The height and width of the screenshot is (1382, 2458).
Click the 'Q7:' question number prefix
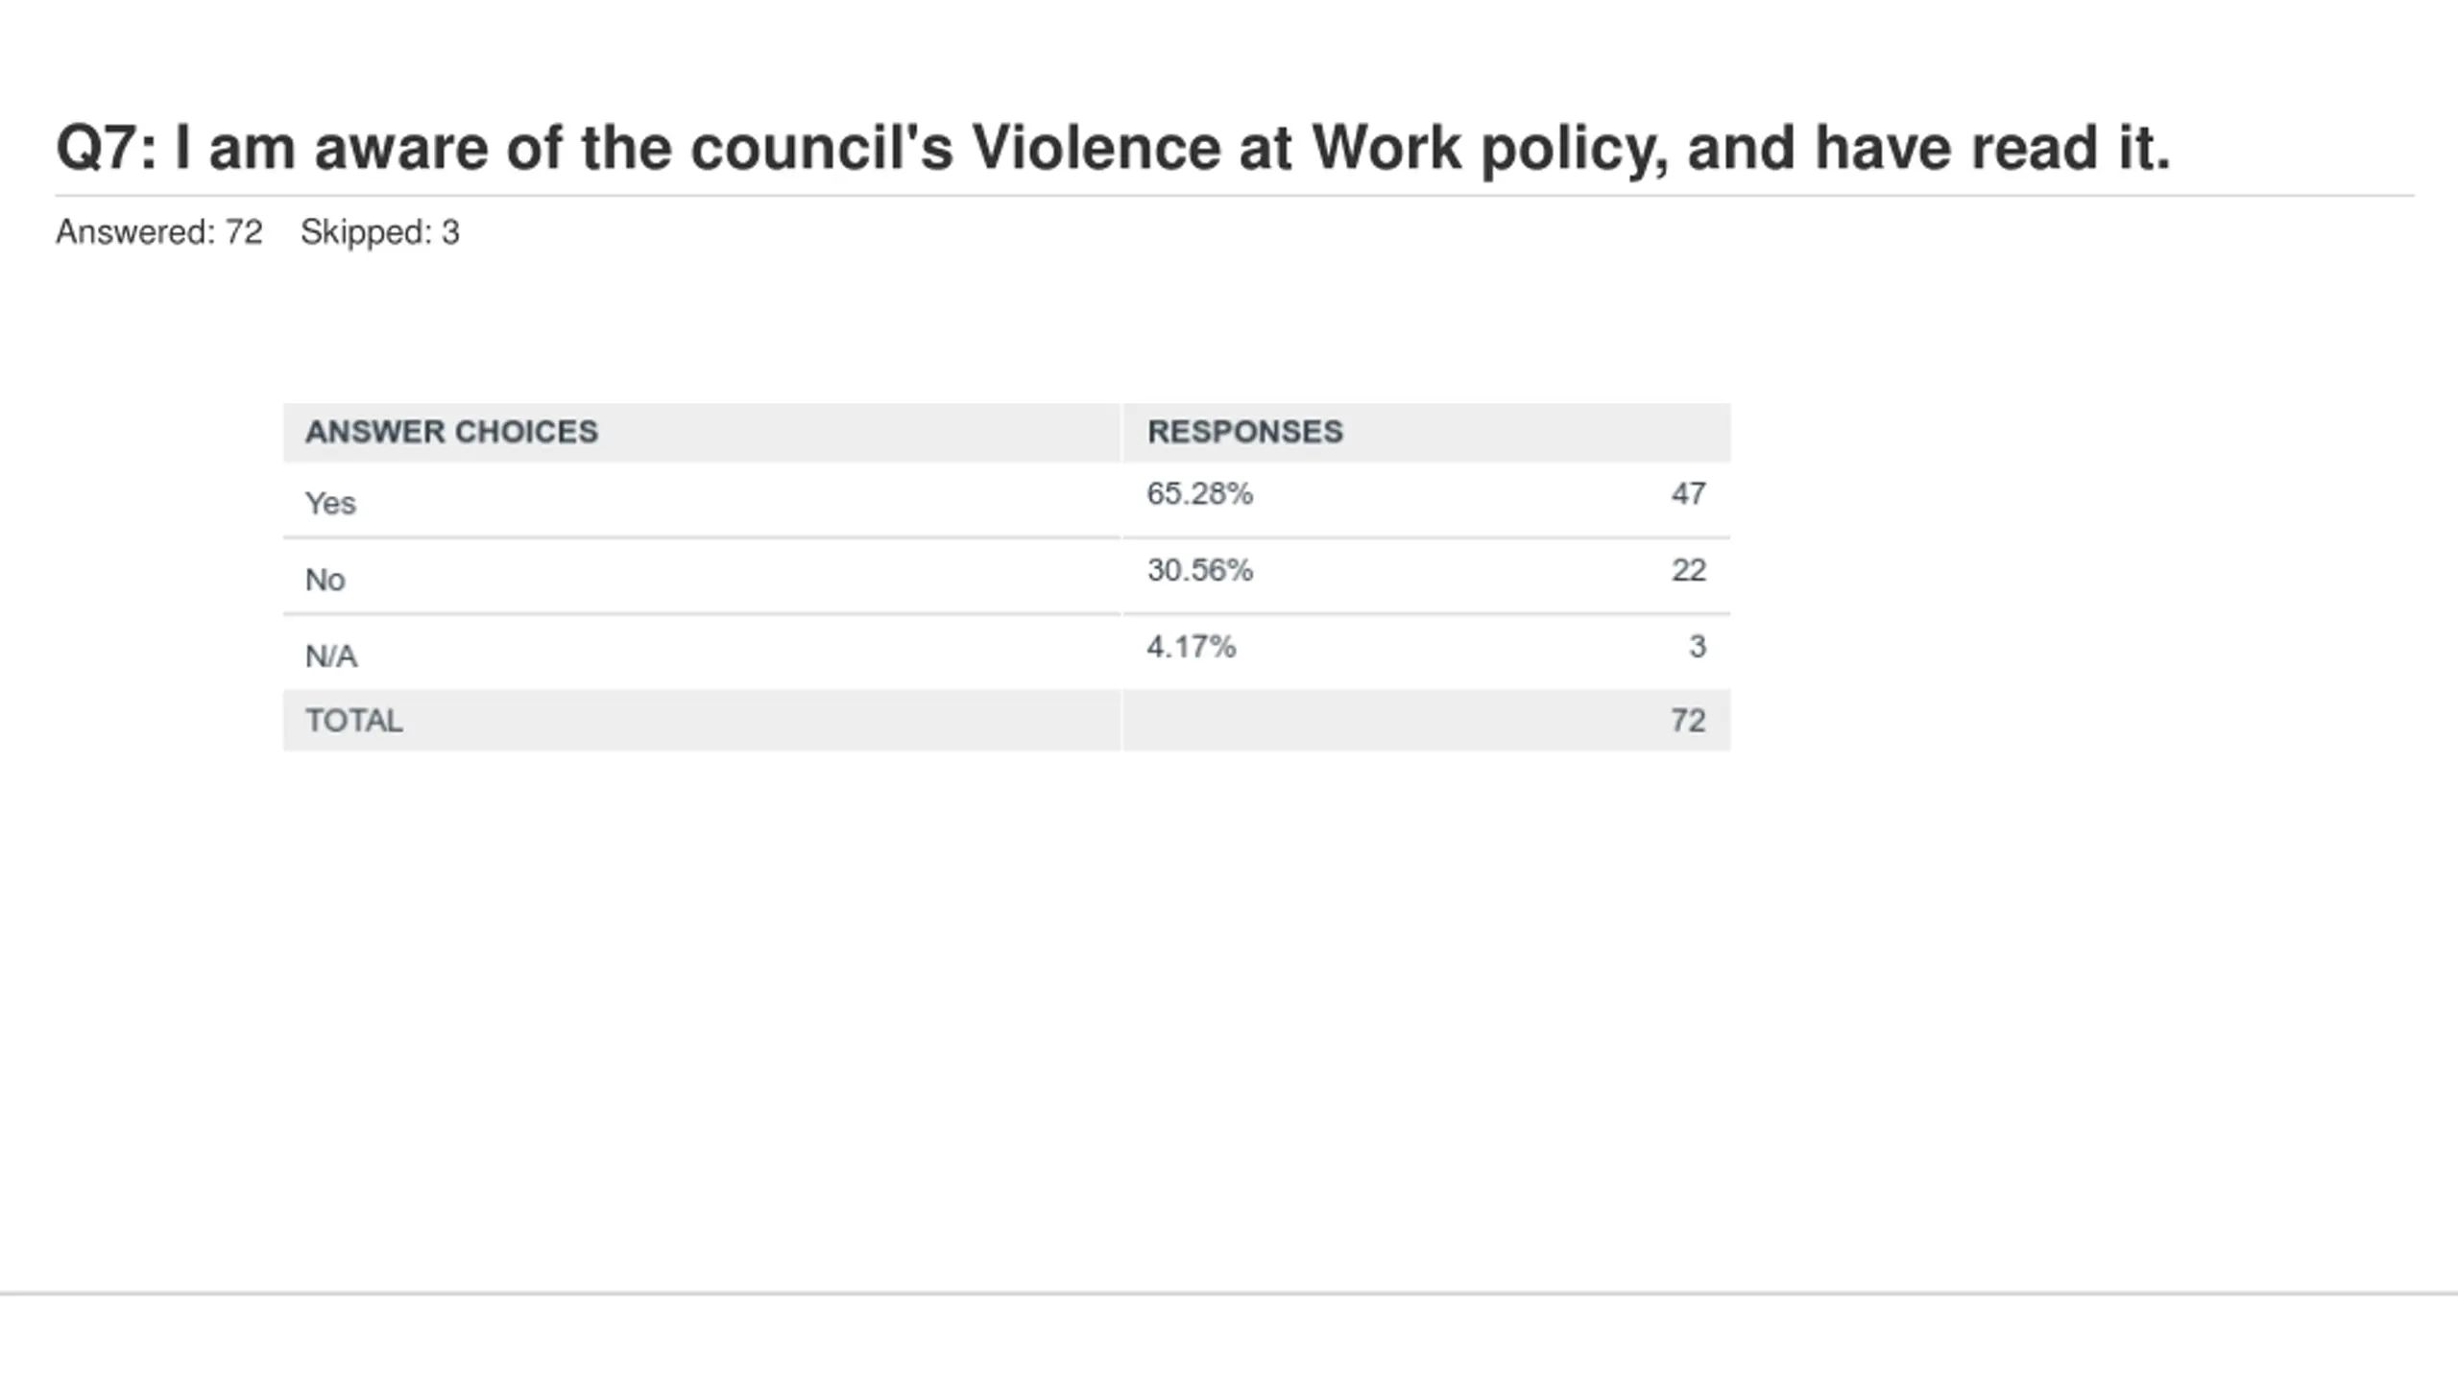(107, 149)
